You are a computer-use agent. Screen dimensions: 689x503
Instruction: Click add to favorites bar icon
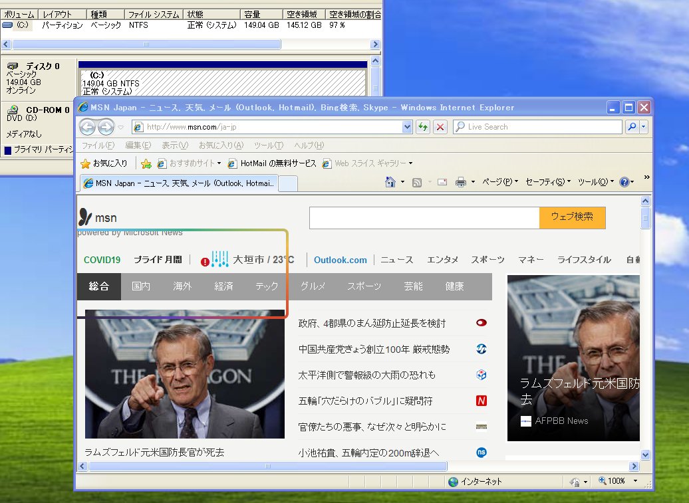coord(146,163)
